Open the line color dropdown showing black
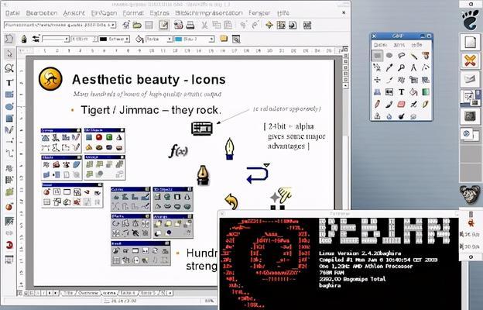483x310 pixels. [127, 40]
